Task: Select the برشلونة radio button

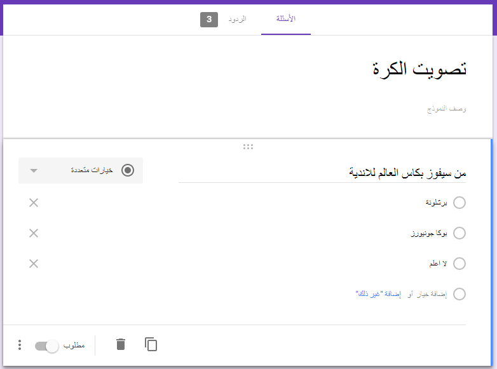Action: (460, 203)
